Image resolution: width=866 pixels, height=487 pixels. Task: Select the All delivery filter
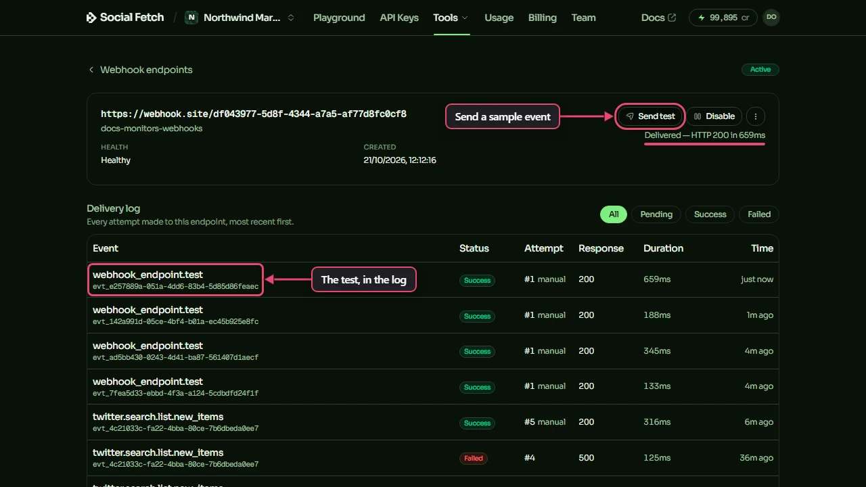614,214
